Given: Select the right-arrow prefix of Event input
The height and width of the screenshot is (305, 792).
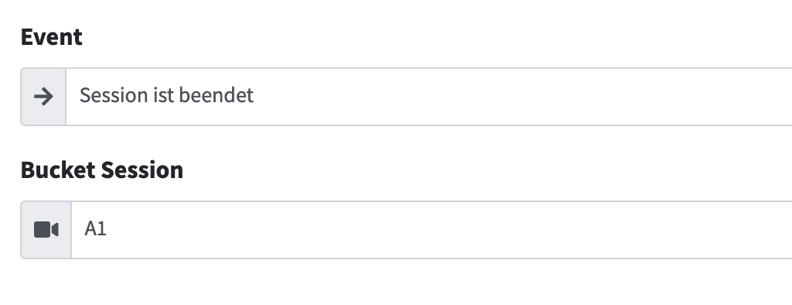Looking at the screenshot, I should click(43, 96).
